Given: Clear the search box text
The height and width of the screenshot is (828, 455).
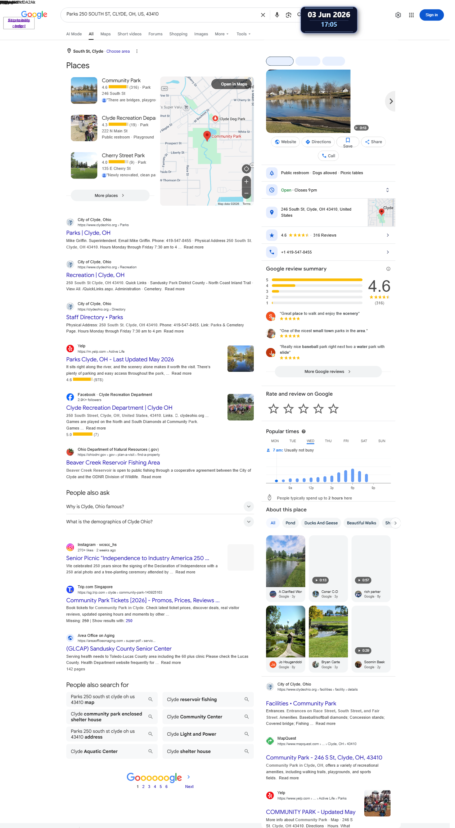Looking at the screenshot, I should 263,15.
